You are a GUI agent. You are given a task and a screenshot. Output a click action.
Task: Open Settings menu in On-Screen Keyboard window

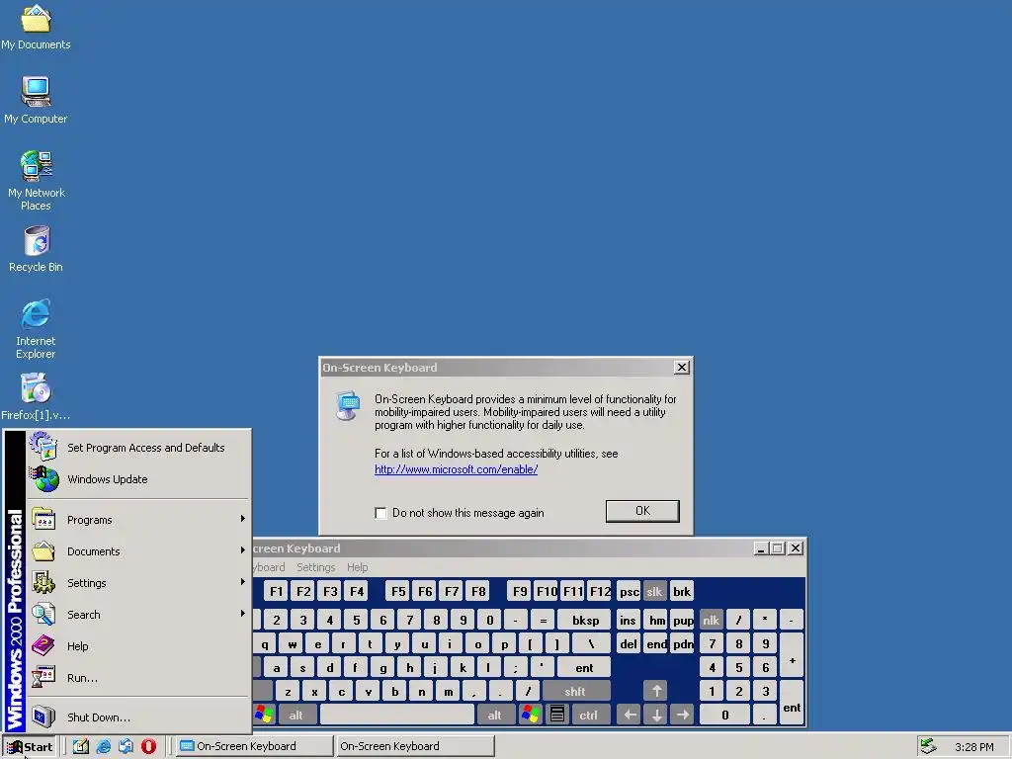coord(315,567)
